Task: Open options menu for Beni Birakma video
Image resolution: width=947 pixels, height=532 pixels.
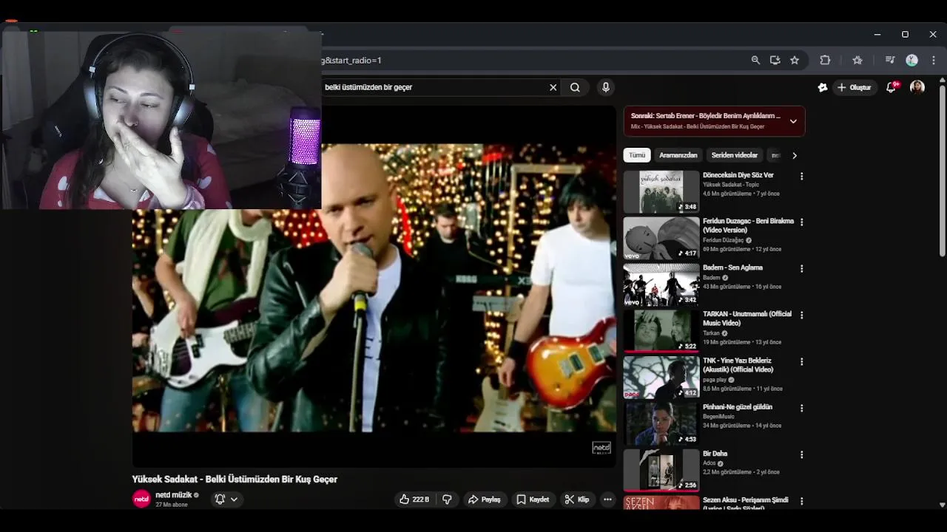Action: coord(801,222)
